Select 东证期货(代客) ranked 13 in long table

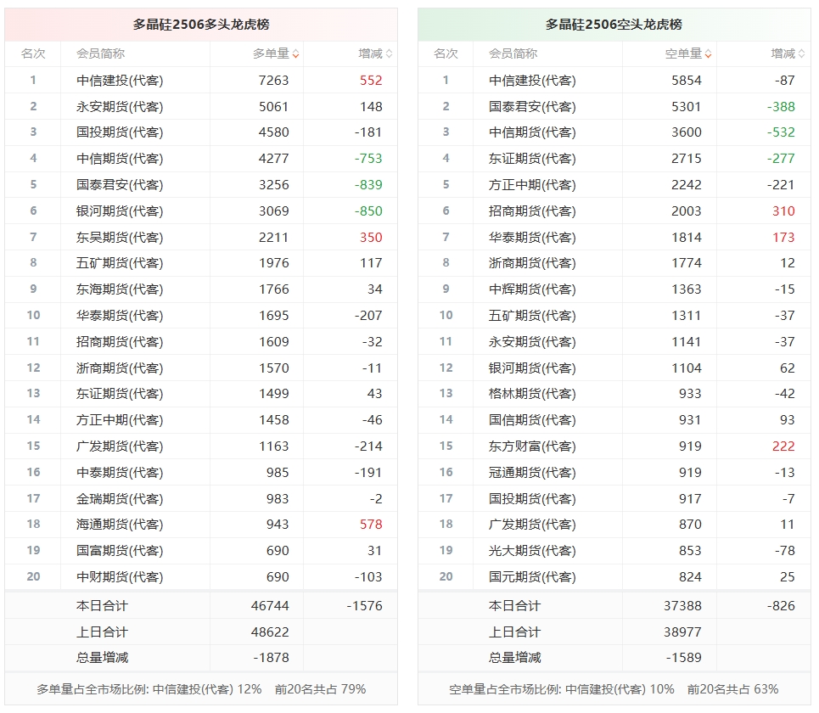coord(120,393)
